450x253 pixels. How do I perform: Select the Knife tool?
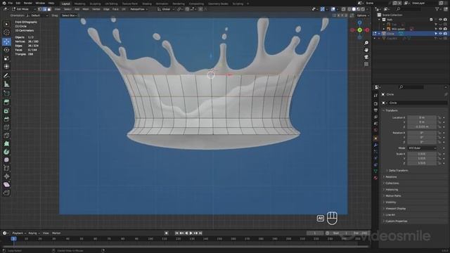(6, 136)
